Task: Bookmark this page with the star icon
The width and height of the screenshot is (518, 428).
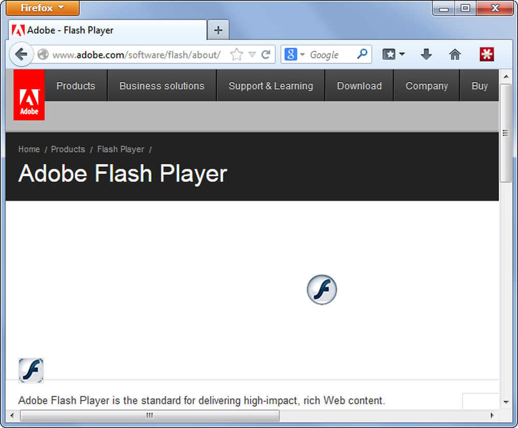Action: click(237, 54)
